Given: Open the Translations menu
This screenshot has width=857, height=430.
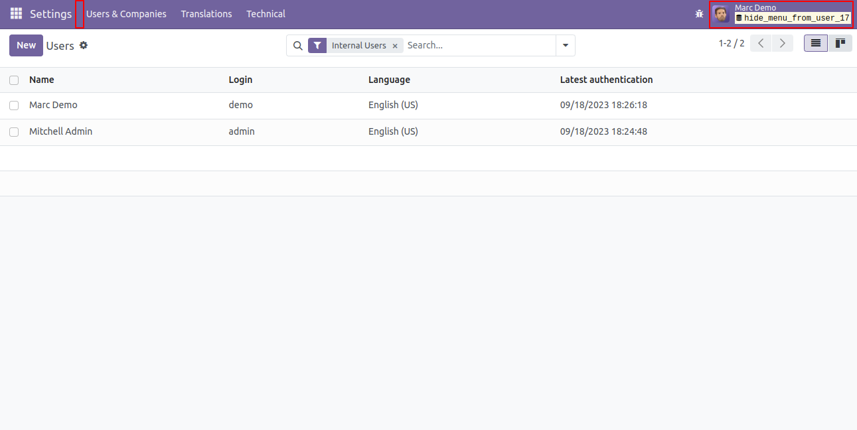Looking at the screenshot, I should point(206,14).
